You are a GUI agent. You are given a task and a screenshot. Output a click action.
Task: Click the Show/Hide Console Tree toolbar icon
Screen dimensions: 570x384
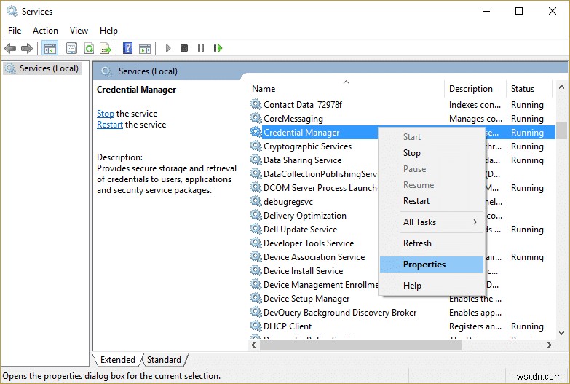(x=50, y=48)
